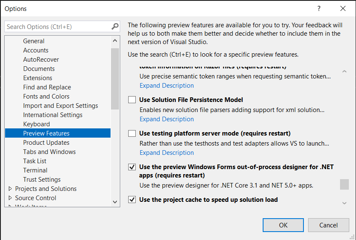Expand the Source Control node

[10, 198]
